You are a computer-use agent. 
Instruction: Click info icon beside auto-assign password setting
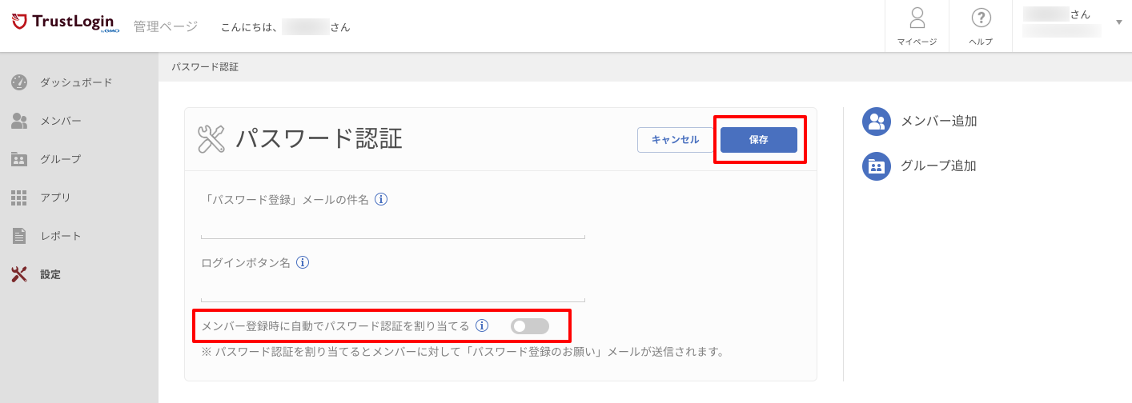coord(482,325)
